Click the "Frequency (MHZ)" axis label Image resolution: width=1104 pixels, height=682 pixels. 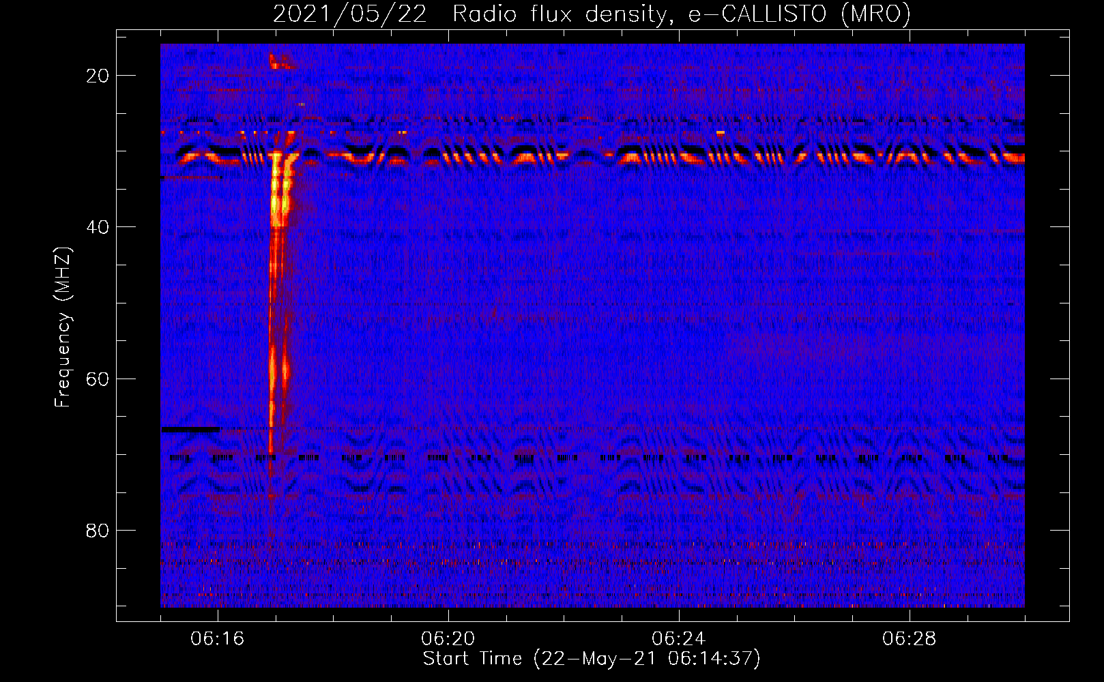point(63,327)
